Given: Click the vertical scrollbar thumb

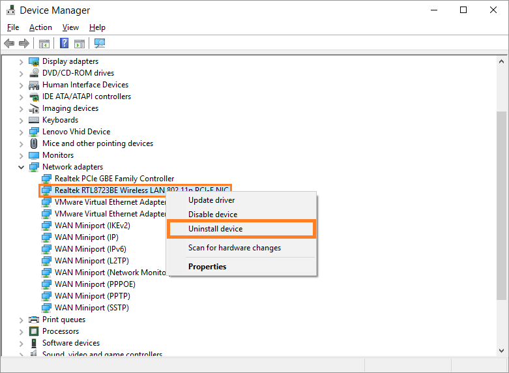Looking at the screenshot, I should (501, 205).
